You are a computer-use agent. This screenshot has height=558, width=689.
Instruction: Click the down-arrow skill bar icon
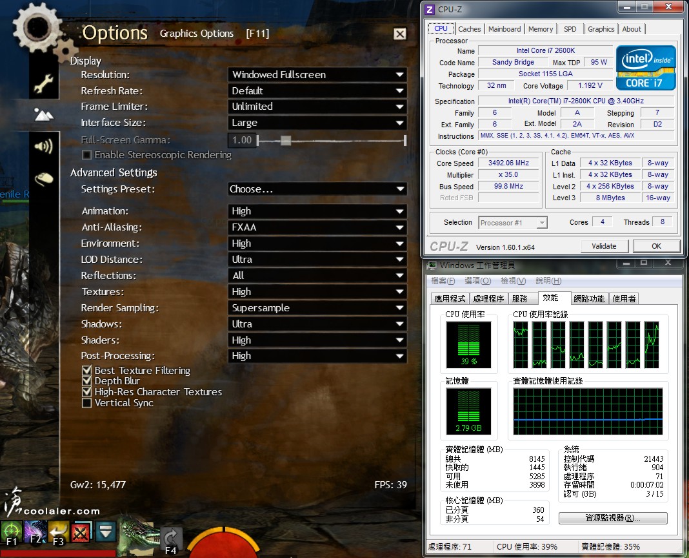pos(105,531)
